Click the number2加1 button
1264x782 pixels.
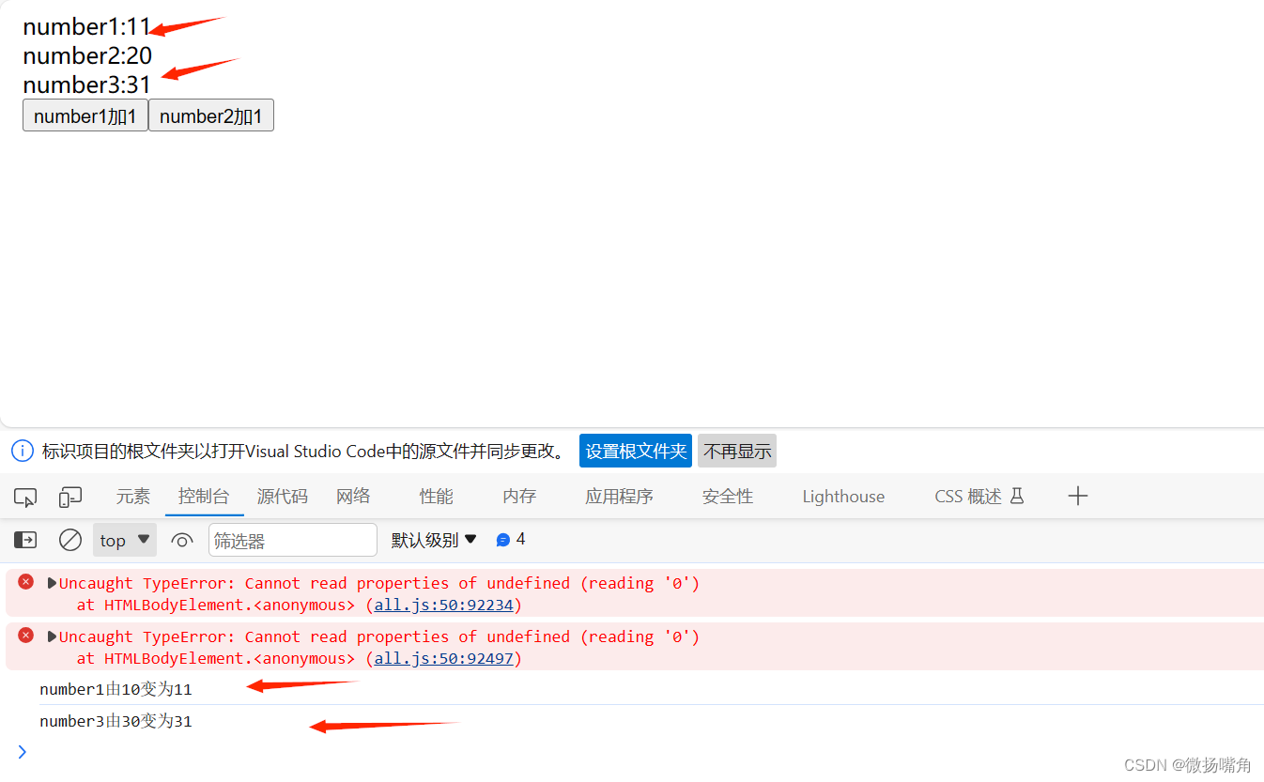click(x=211, y=115)
